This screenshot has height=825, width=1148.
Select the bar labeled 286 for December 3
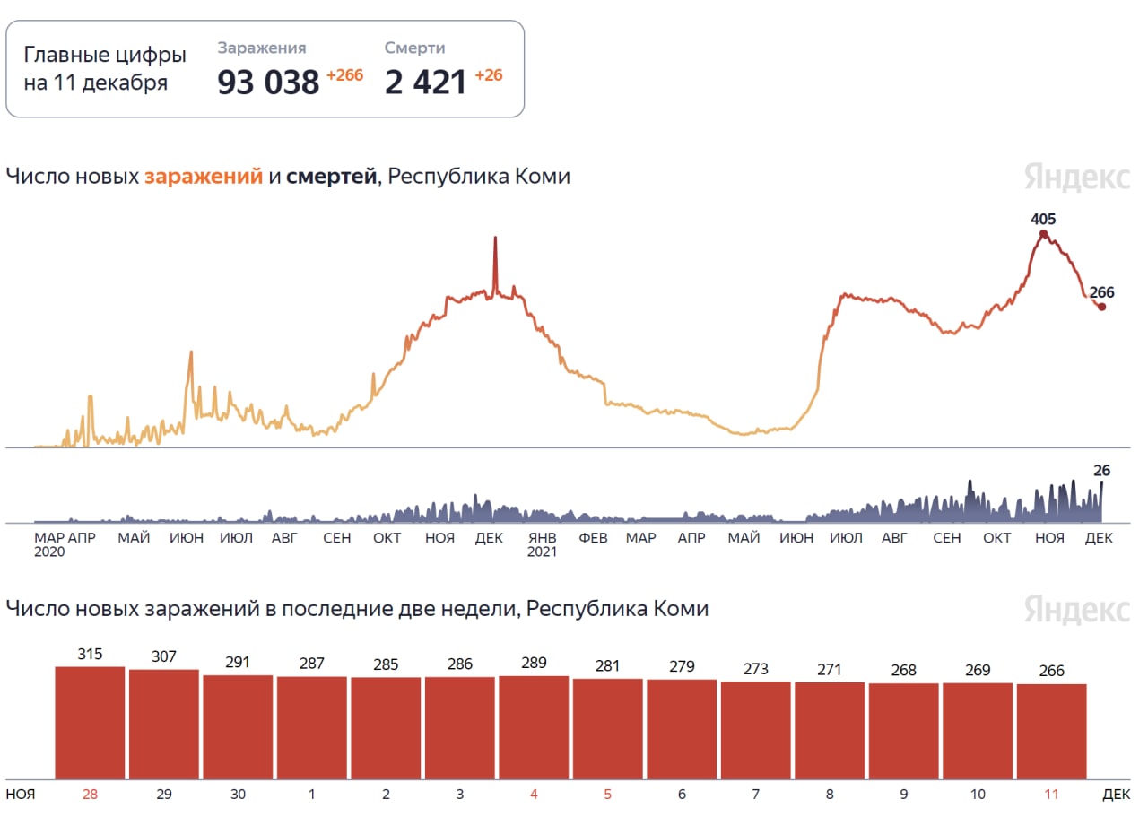click(460, 728)
